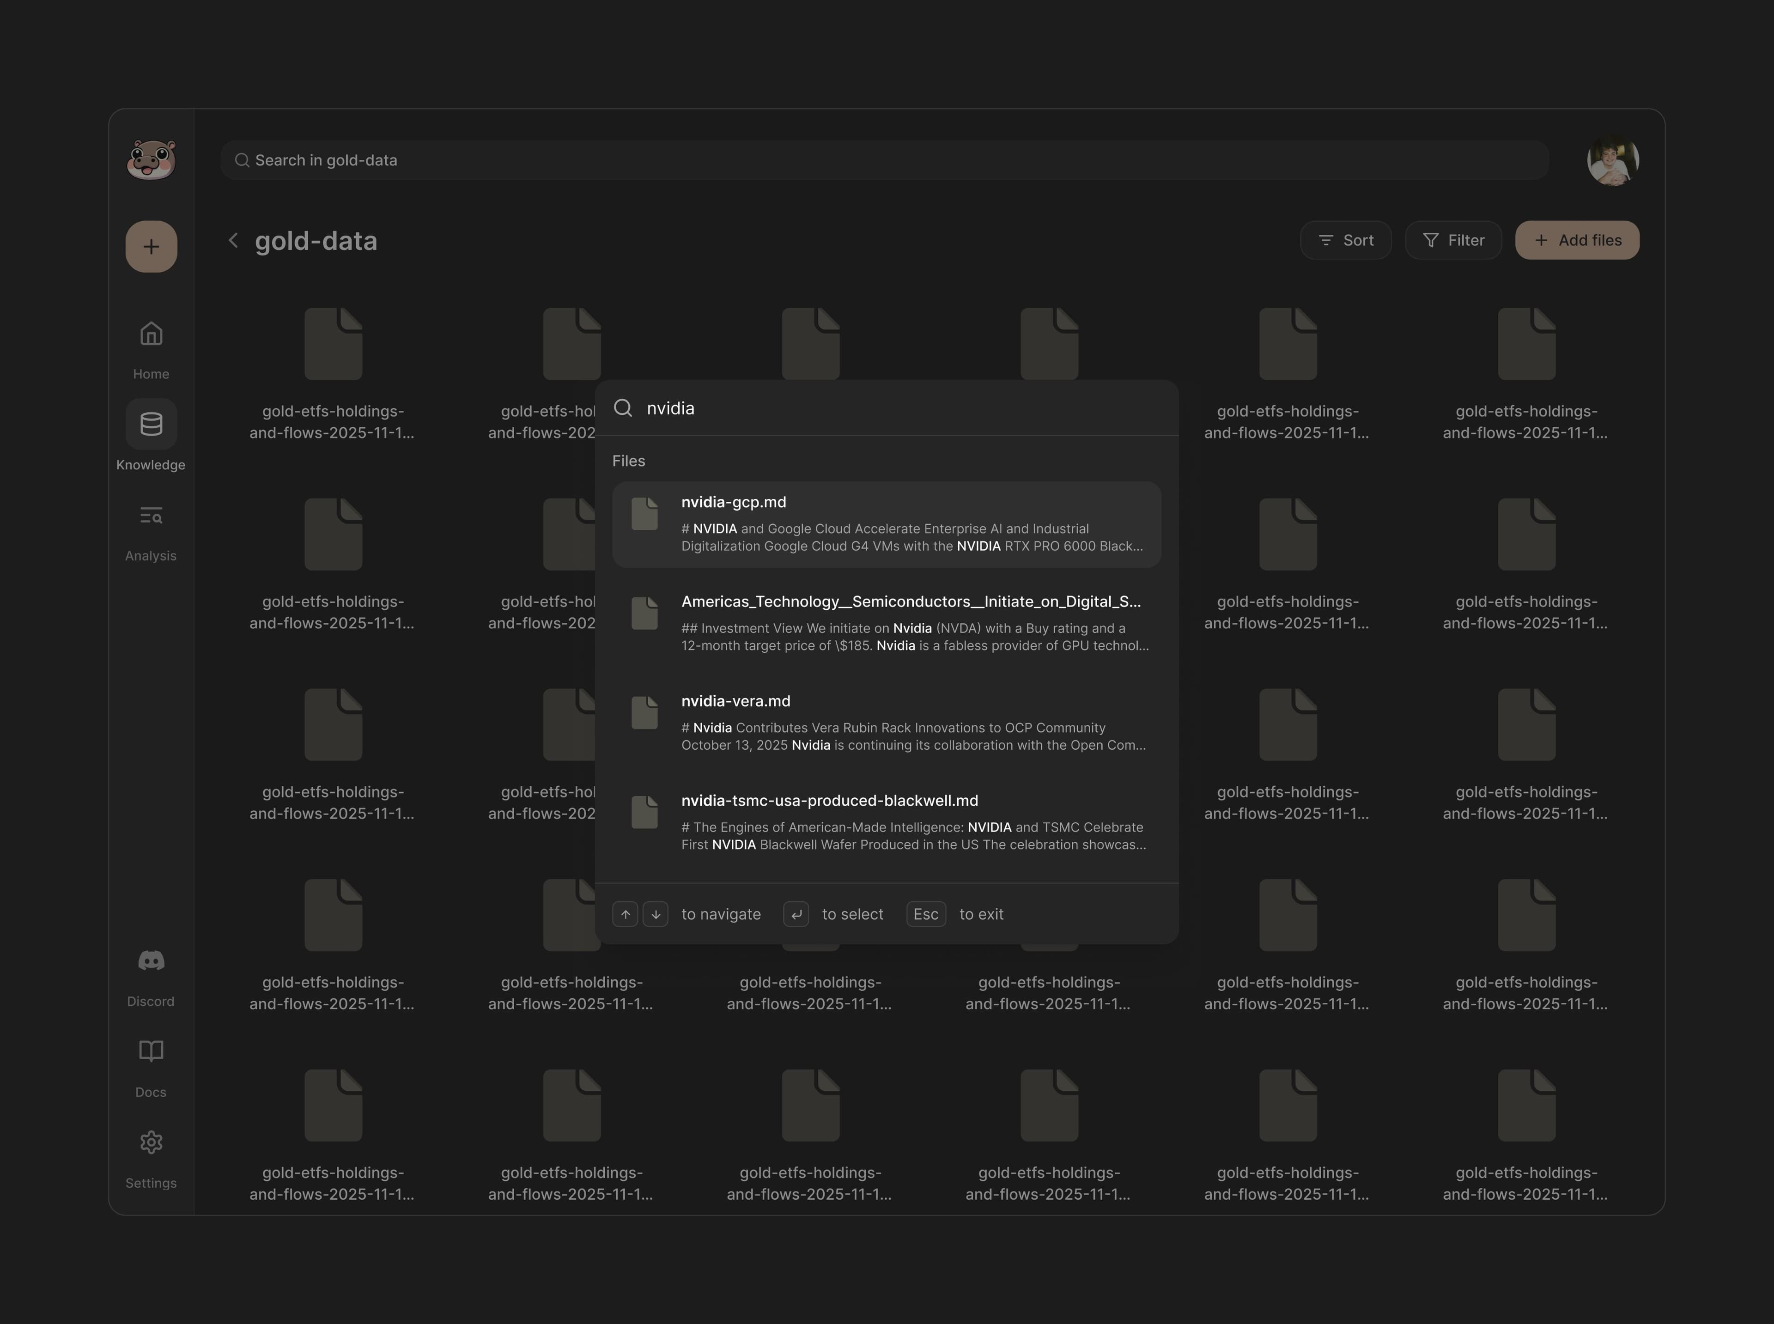The height and width of the screenshot is (1324, 1774).
Task: Click the magnifier icon beside the nvidia query
Action: (623, 408)
